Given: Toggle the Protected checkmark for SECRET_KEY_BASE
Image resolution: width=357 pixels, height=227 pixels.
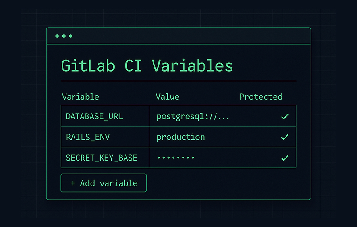Looking at the screenshot, I should coord(285,158).
